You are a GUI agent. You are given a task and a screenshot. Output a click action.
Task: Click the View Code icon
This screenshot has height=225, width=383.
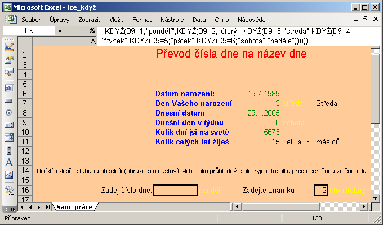click(9, 72)
